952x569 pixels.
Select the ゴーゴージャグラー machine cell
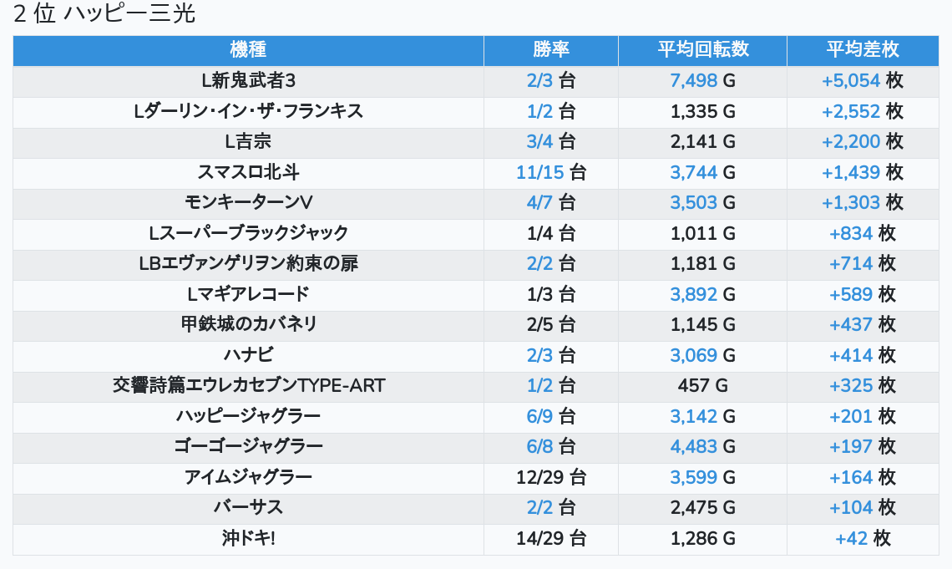[249, 446]
